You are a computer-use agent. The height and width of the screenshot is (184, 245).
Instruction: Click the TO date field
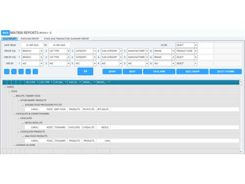pyautogui.click(x=59, y=45)
